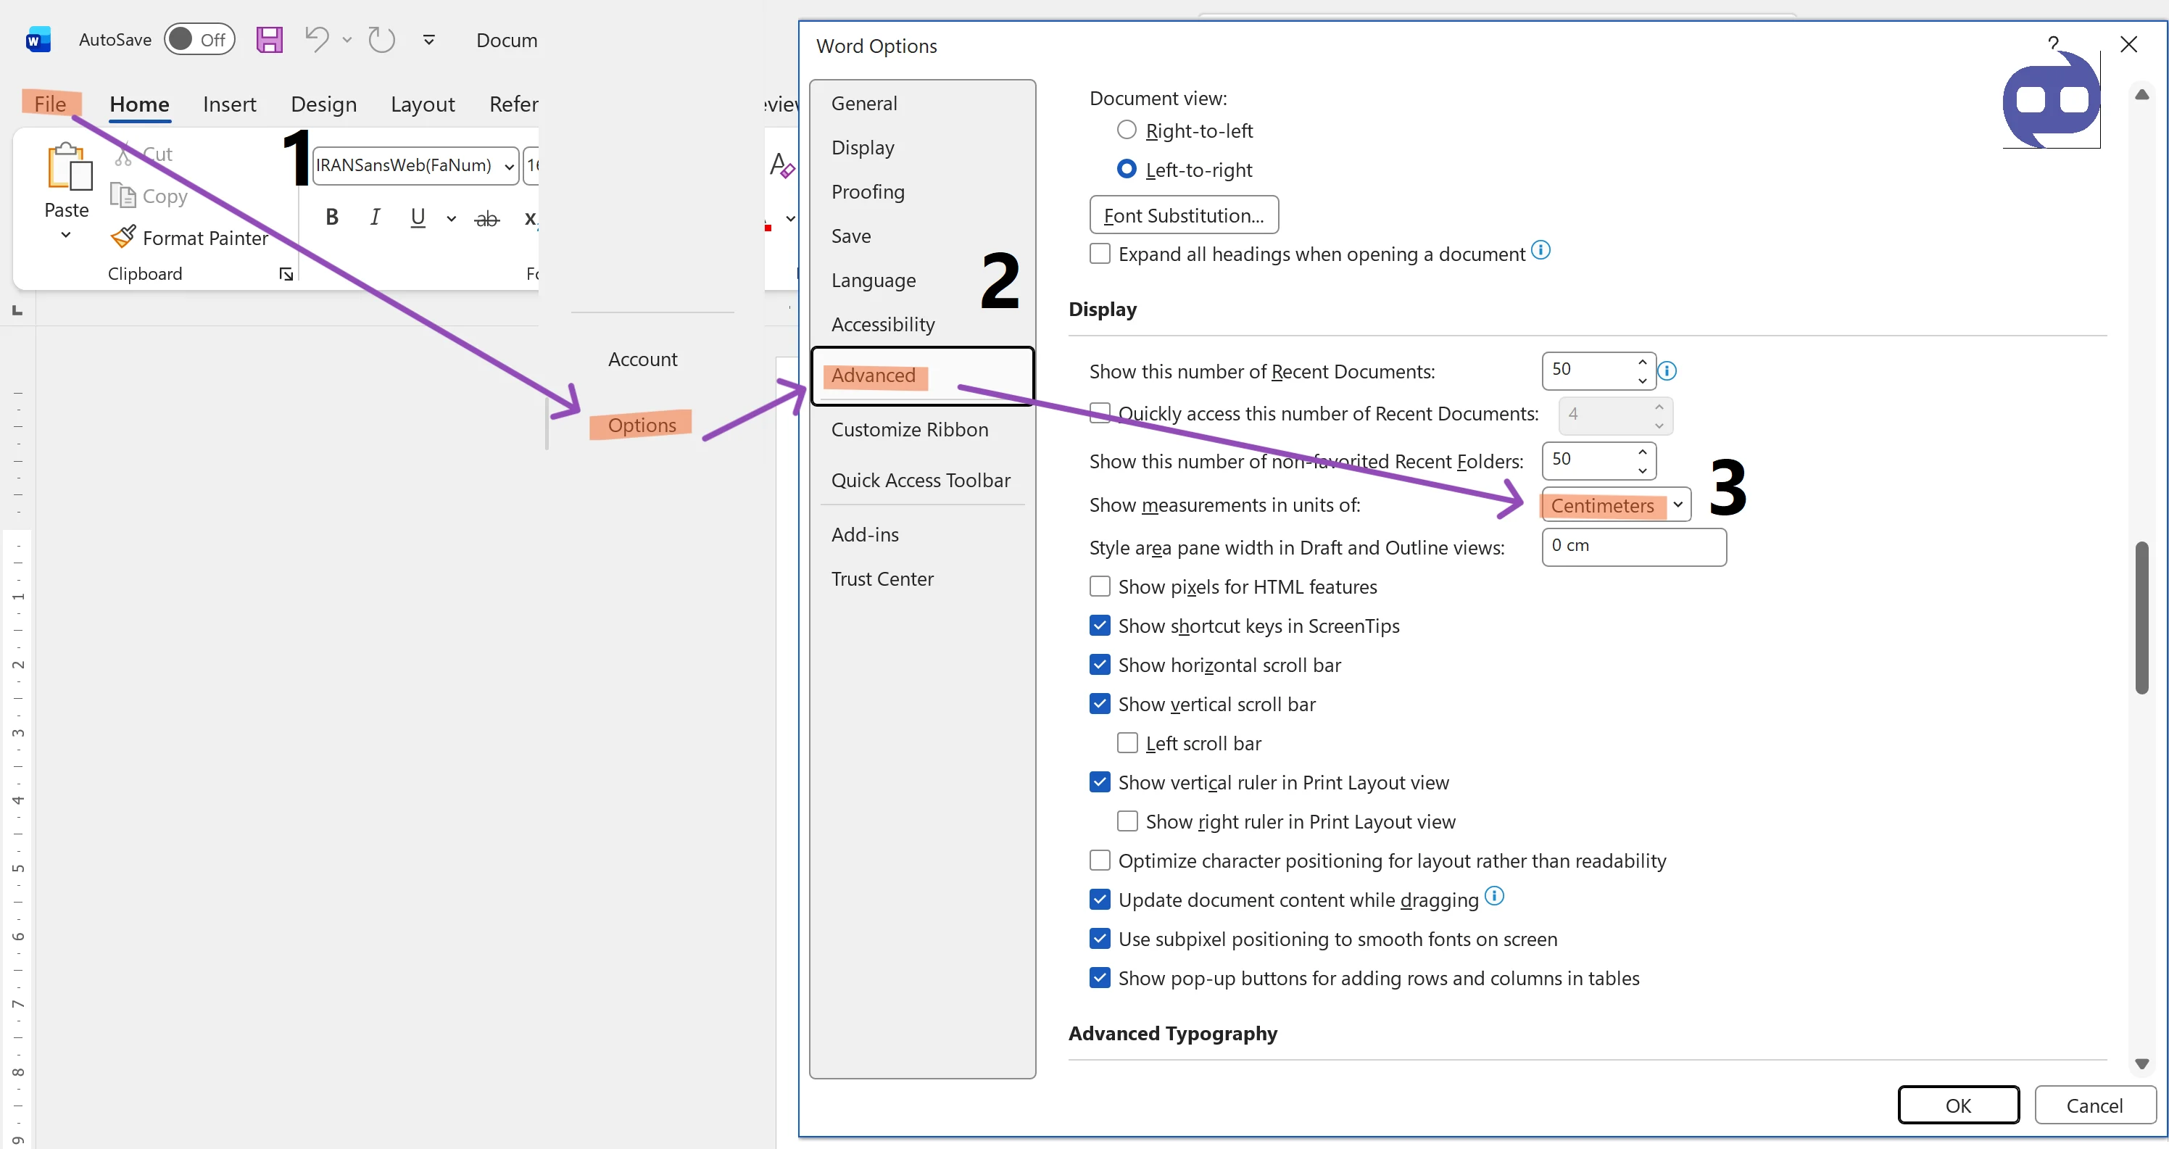
Task: Enable Quickly access Recent Documents checkbox
Action: [1100, 413]
